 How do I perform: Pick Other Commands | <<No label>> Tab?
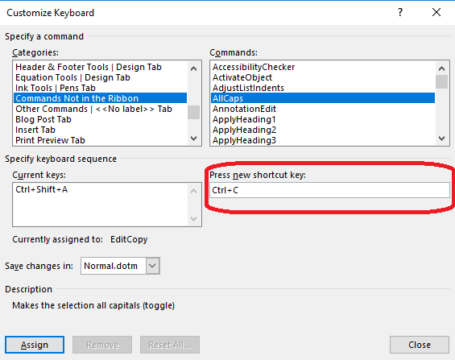pyautogui.click(x=100, y=109)
